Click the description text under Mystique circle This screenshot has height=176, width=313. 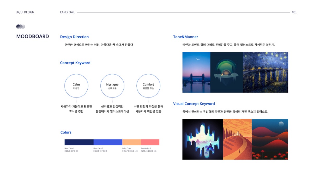click(x=112, y=109)
